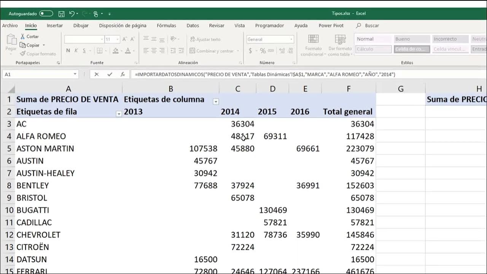Center text horizontally icon
This screenshot has width=487, height=274.
tap(154, 51)
